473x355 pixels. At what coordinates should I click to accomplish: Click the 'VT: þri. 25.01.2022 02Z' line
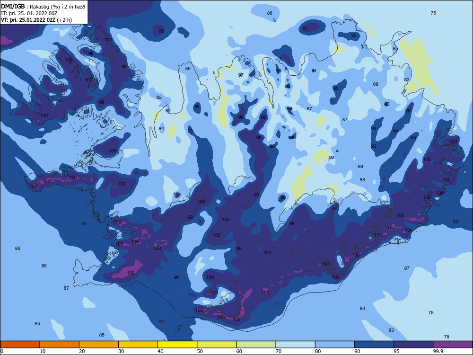pyautogui.click(x=36, y=20)
